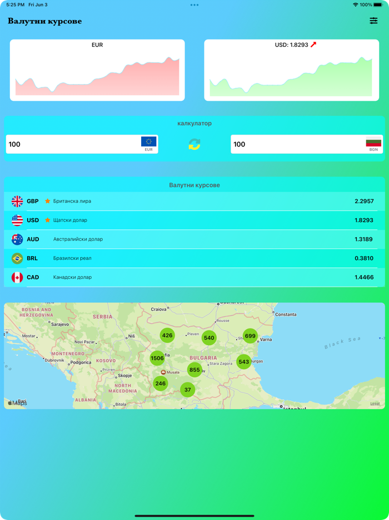The width and height of the screenshot is (389, 520).
Task: Open map cluster 855
Action: pos(194,370)
